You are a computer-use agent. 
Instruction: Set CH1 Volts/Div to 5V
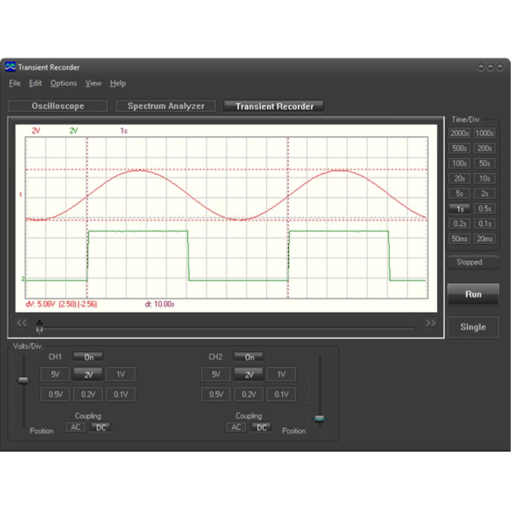click(x=55, y=375)
